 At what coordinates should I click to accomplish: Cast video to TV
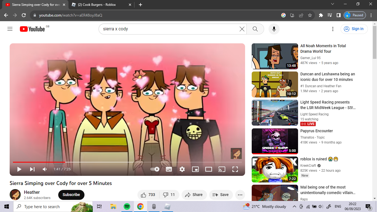pyautogui.click(x=222, y=169)
